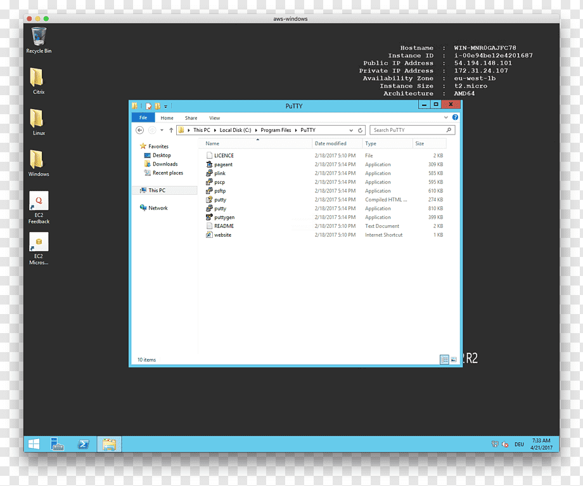Viewport: 583px width, 486px height.
Task: Click the Back navigation arrow
Action: 140,130
